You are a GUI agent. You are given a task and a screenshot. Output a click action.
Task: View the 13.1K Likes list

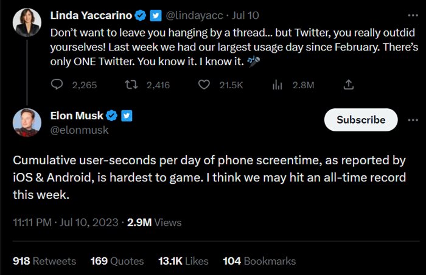pos(184,261)
